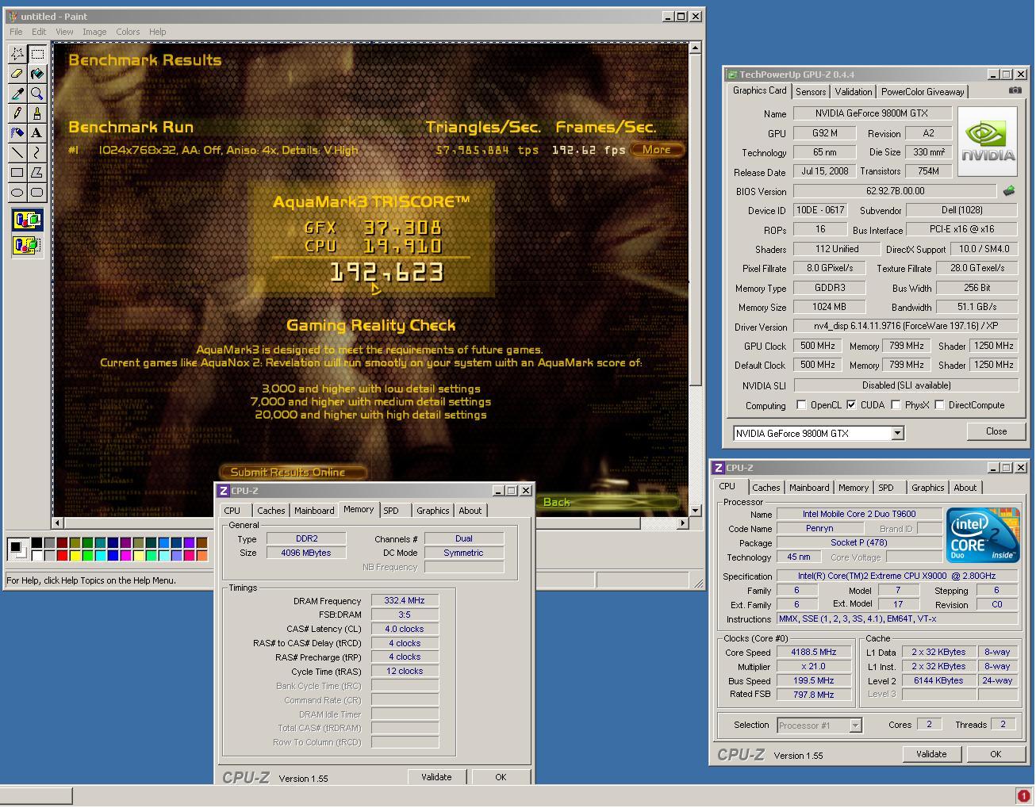Screen dimensions: 1036x808
Task: Click the Paint vertical scrollbar up arrow
Action: pyautogui.click(x=695, y=48)
